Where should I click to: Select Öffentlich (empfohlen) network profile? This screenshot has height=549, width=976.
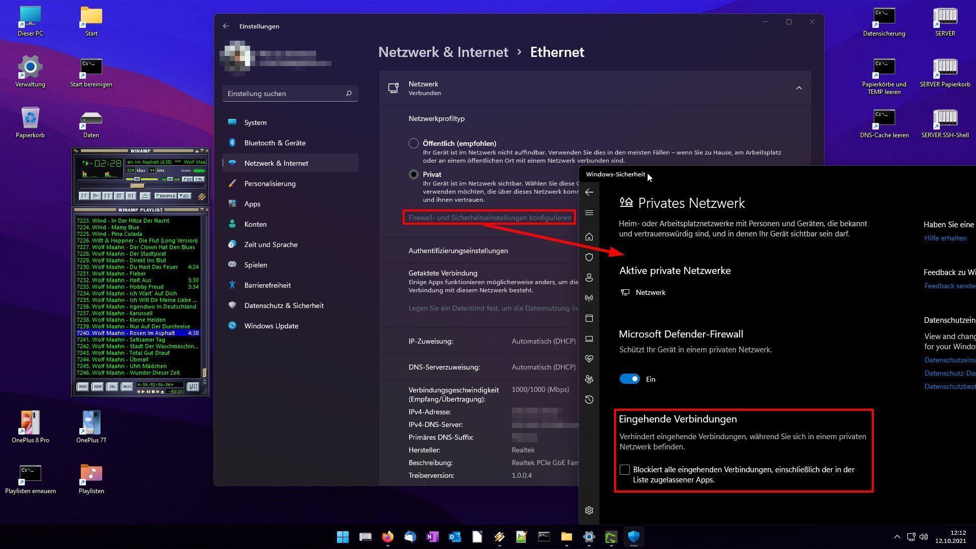(x=414, y=143)
